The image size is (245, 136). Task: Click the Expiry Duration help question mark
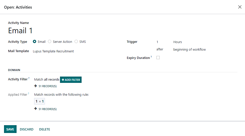(x=151, y=57)
